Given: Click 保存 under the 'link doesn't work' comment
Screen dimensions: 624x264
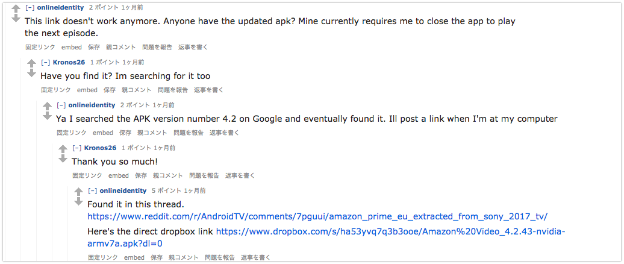Looking at the screenshot, I should [x=94, y=46].
